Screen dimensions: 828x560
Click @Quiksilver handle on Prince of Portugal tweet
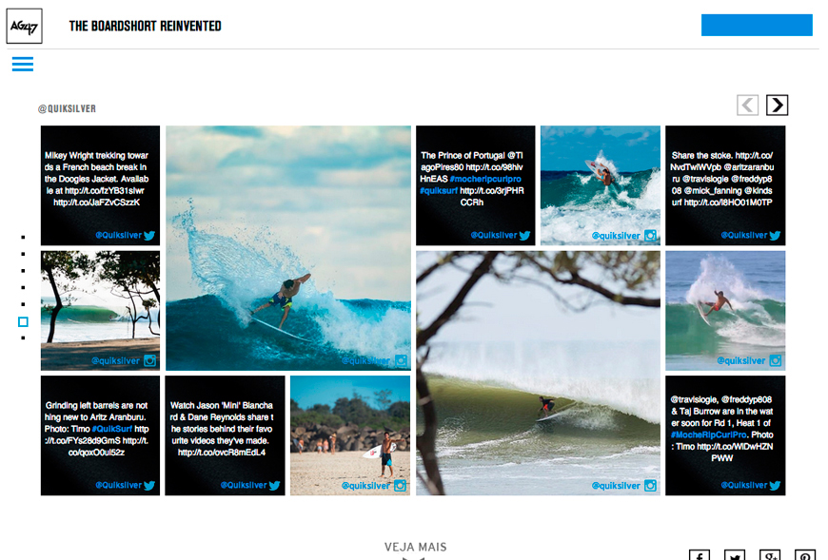point(494,236)
